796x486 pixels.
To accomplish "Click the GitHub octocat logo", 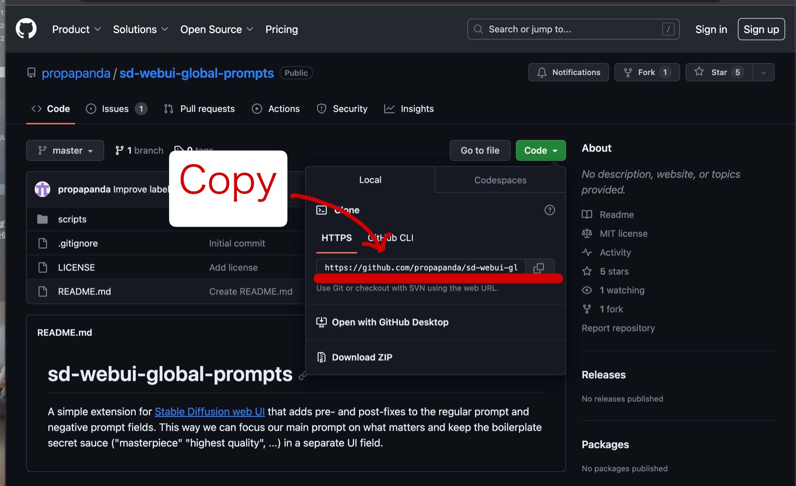I will 26,29.
